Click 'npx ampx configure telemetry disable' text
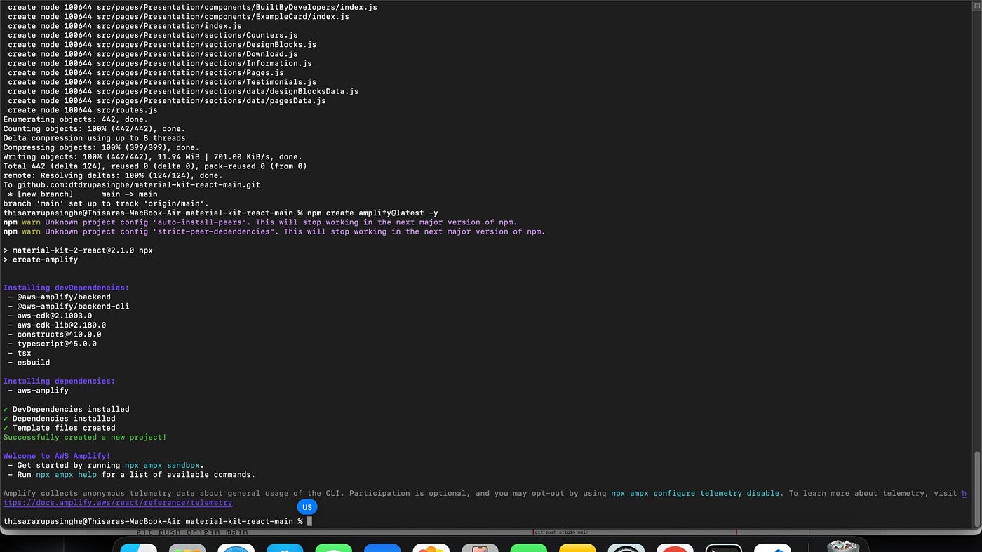Screen dimensions: 982x552 click(x=695, y=493)
